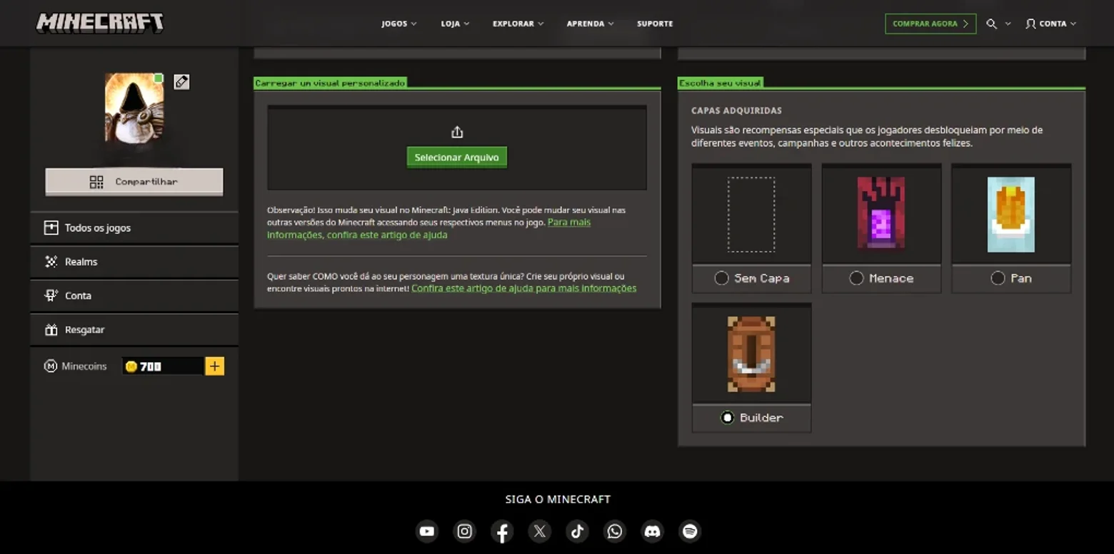The height and width of the screenshot is (554, 1114).
Task: Click the Resgatar gift icon
Action: tap(51, 329)
